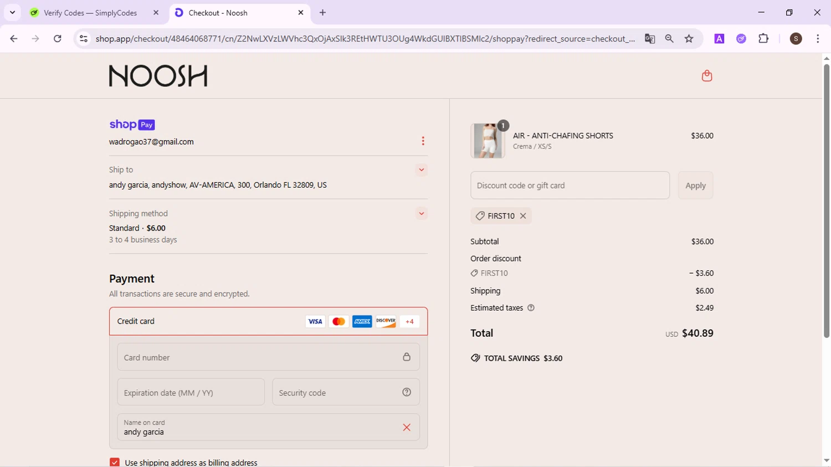Click the estimated taxes info icon

pyautogui.click(x=531, y=308)
